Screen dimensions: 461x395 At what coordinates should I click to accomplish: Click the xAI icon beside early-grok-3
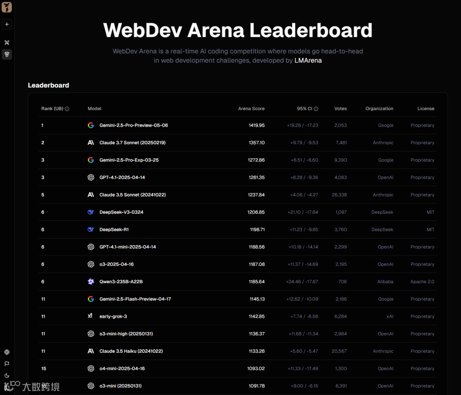tap(90, 316)
